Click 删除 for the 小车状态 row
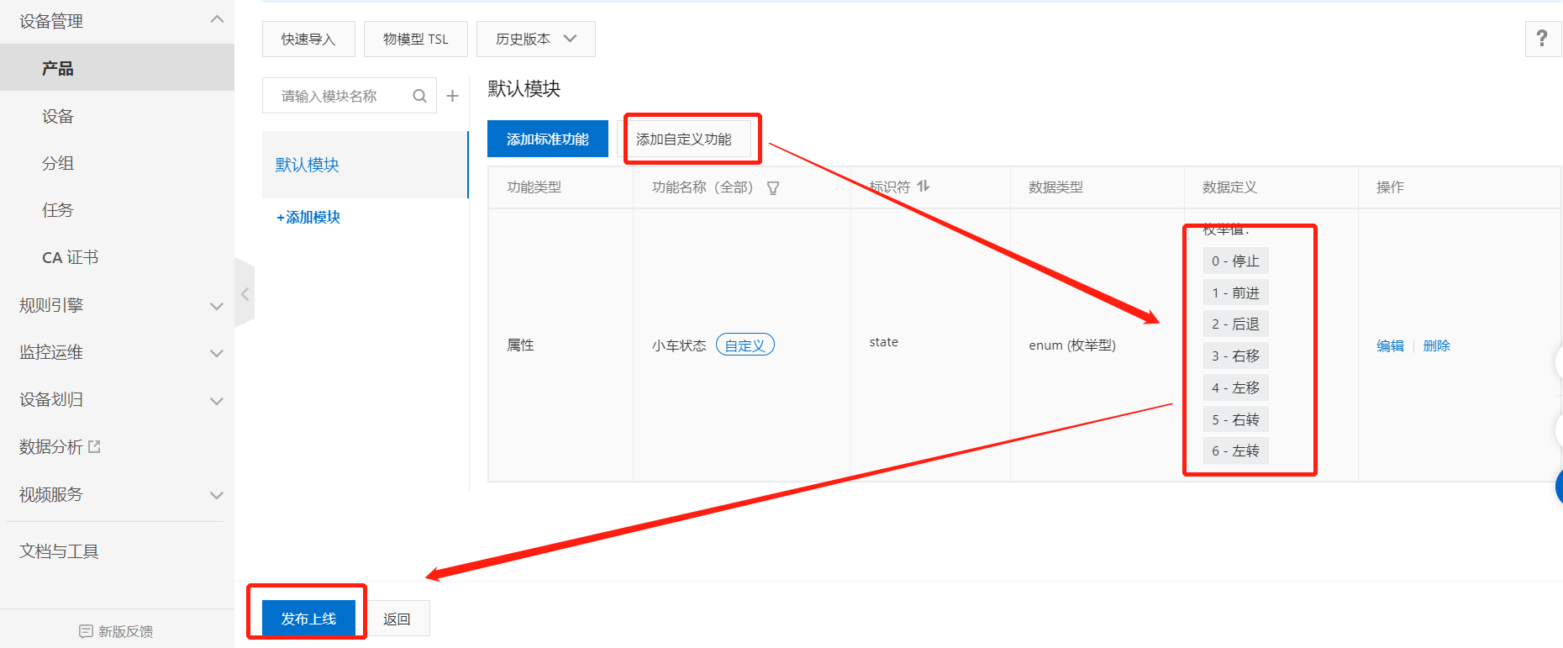This screenshot has width=1563, height=648. coord(1437,345)
